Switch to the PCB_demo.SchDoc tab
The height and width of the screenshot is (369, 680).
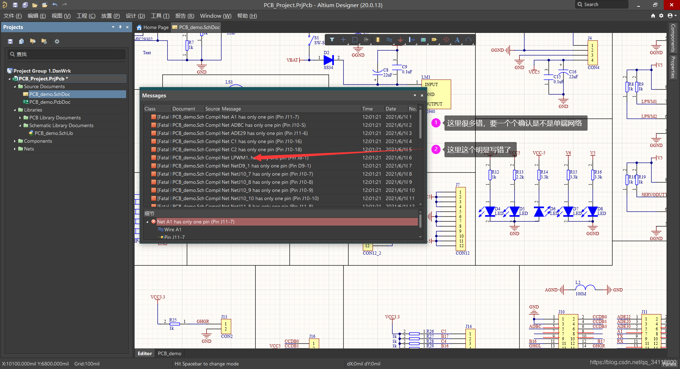click(x=196, y=27)
